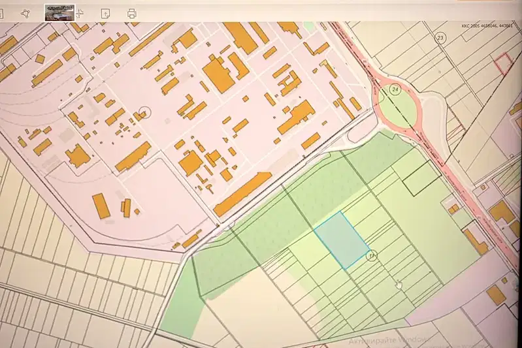Click the circled label 23 on the map
Screen dimensions: 522x348
[440, 38]
